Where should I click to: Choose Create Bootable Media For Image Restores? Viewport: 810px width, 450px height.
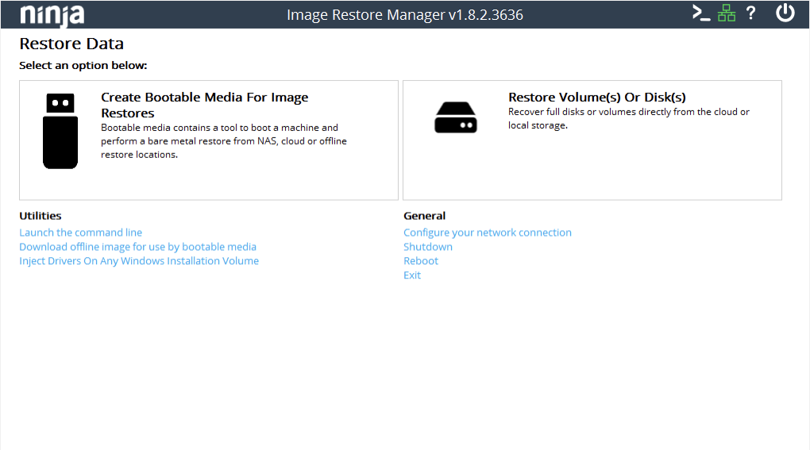tap(204, 105)
